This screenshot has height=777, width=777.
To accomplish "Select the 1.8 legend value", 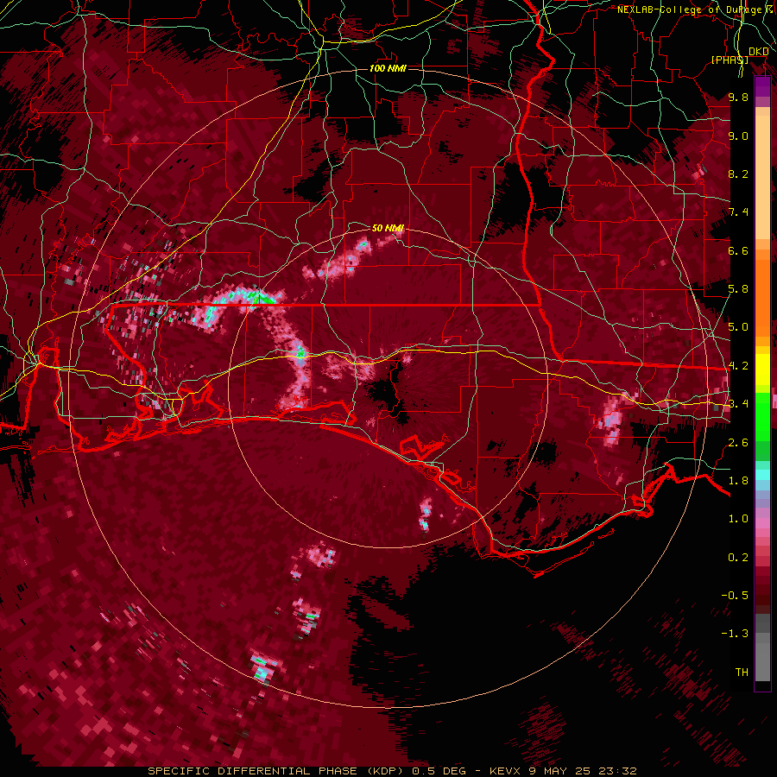I will pos(738,481).
